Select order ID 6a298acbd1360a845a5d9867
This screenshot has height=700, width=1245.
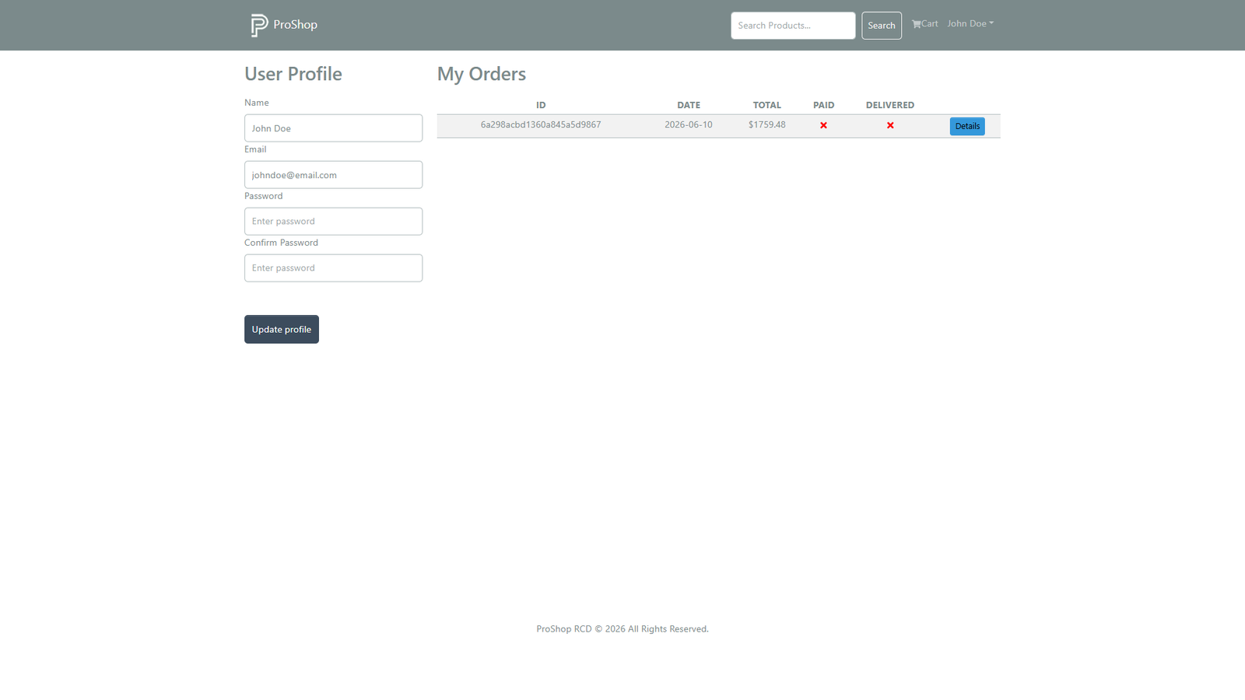point(541,124)
